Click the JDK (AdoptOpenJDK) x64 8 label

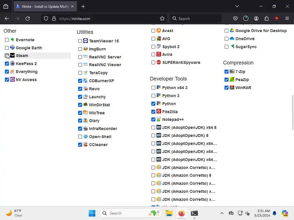189,127
